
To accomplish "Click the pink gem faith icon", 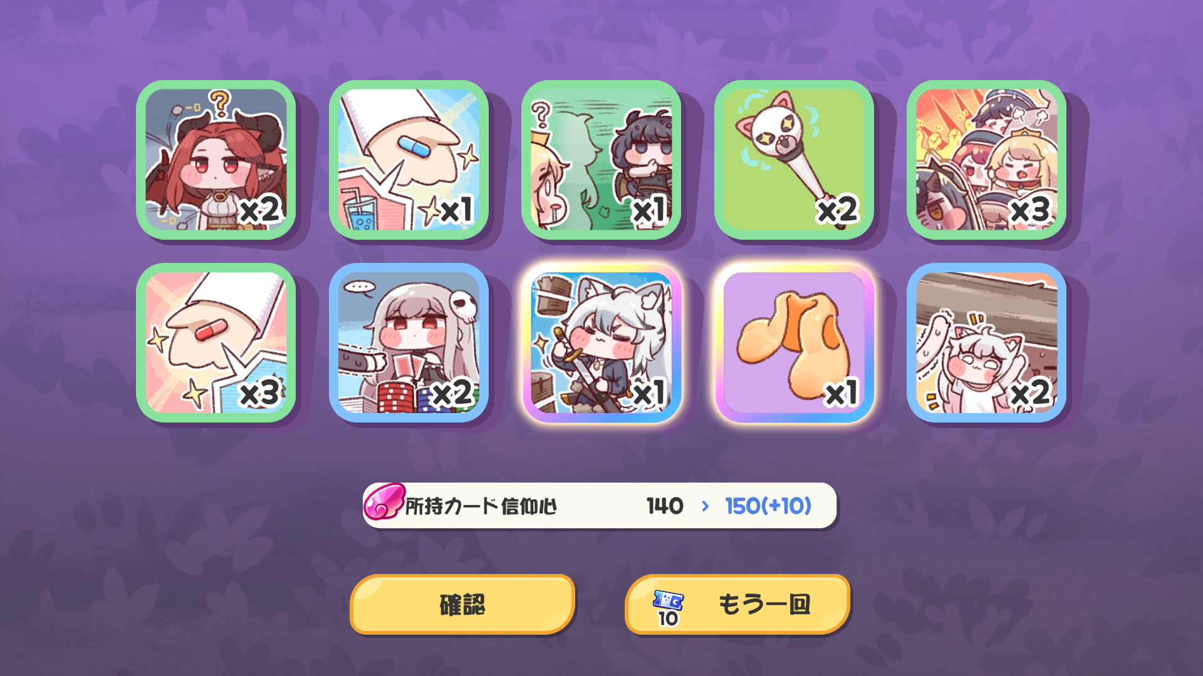I will click(x=383, y=501).
